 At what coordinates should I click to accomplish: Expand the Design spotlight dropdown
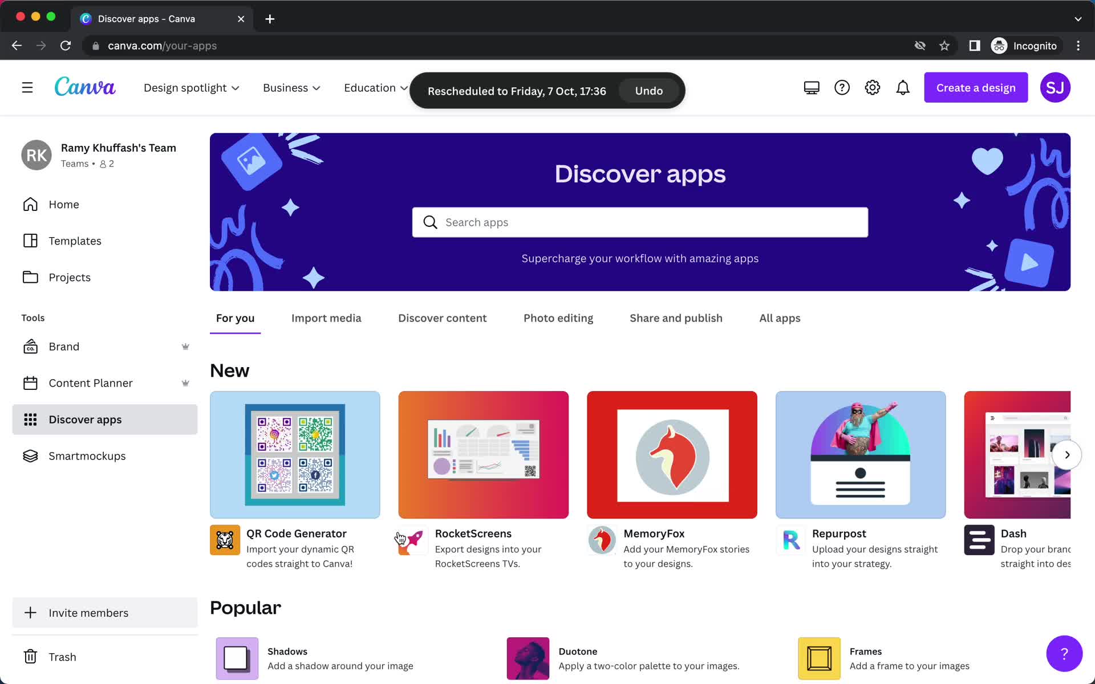(192, 88)
